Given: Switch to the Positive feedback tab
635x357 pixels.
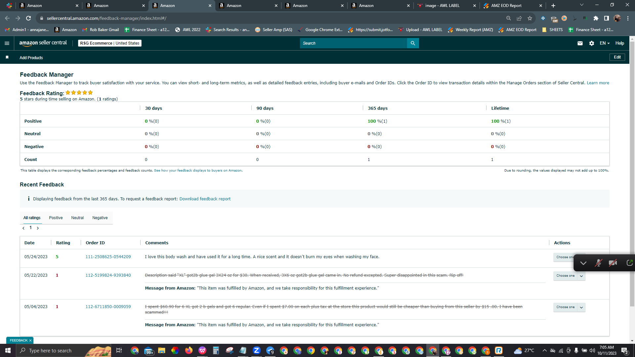Looking at the screenshot, I should tap(56, 218).
